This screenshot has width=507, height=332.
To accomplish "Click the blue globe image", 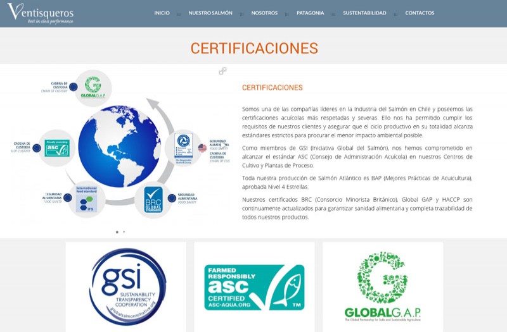I will 119,146.
